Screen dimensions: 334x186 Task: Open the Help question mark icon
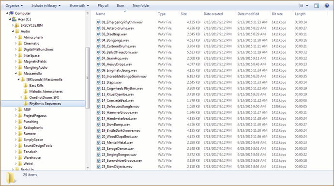pos(327,5)
